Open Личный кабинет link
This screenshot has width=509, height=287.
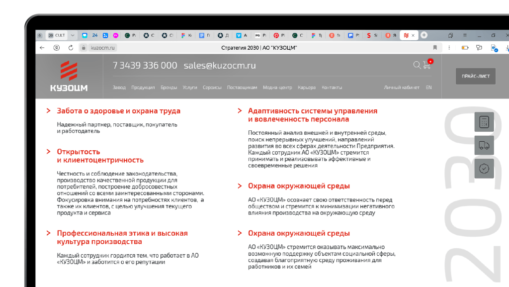point(402,88)
